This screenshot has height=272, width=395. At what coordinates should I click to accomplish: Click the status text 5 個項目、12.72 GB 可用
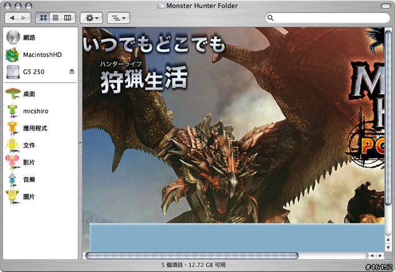click(x=193, y=265)
